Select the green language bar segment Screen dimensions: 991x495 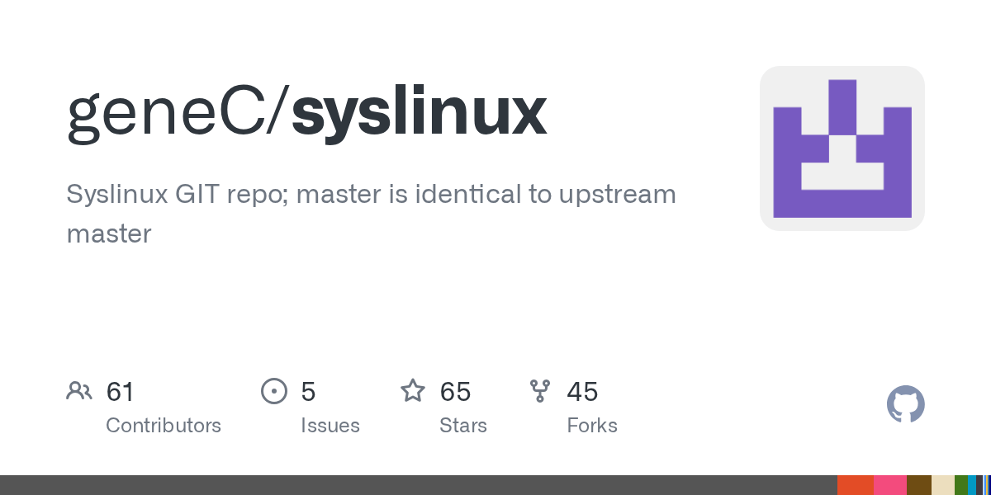point(961,485)
